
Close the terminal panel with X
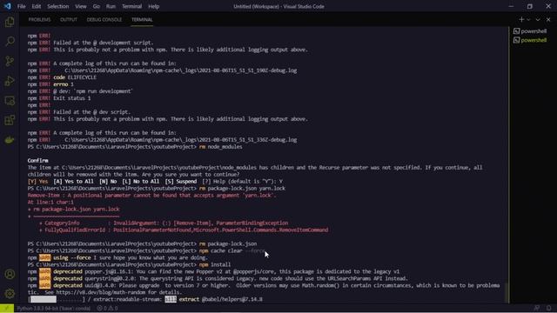click(548, 19)
